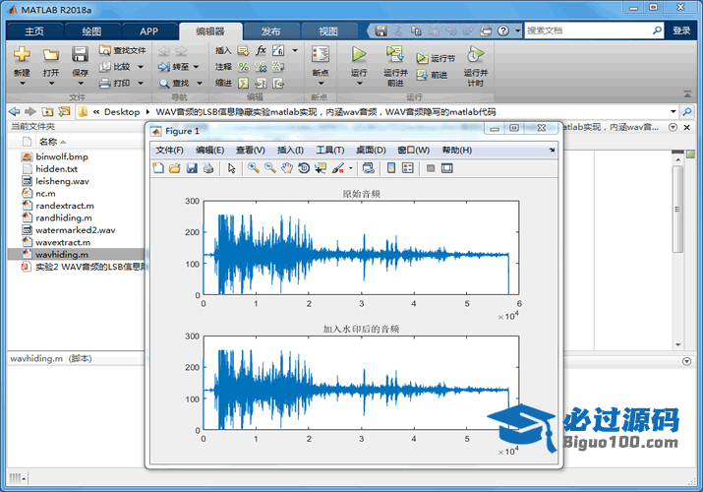The height and width of the screenshot is (492, 703).
Task: Switch to the APP tab
Action: coord(148,31)
